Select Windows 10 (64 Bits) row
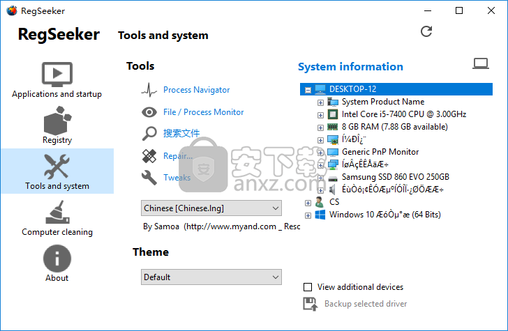This screenshot has height=331, width=508. [x=385, y=215]
